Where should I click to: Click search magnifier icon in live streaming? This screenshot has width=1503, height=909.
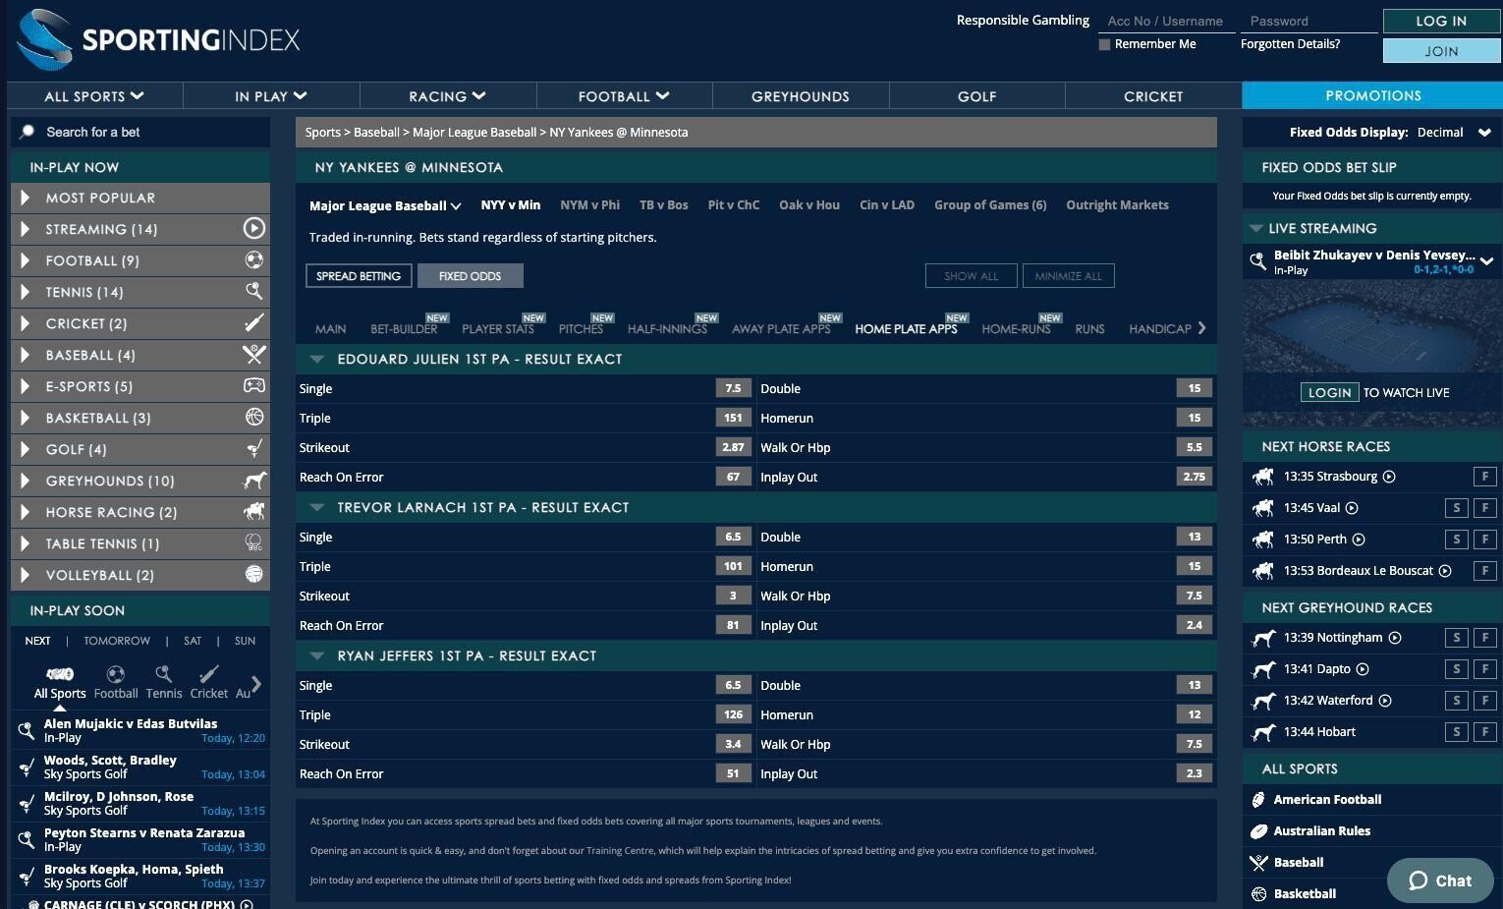tap(1257, 261)
